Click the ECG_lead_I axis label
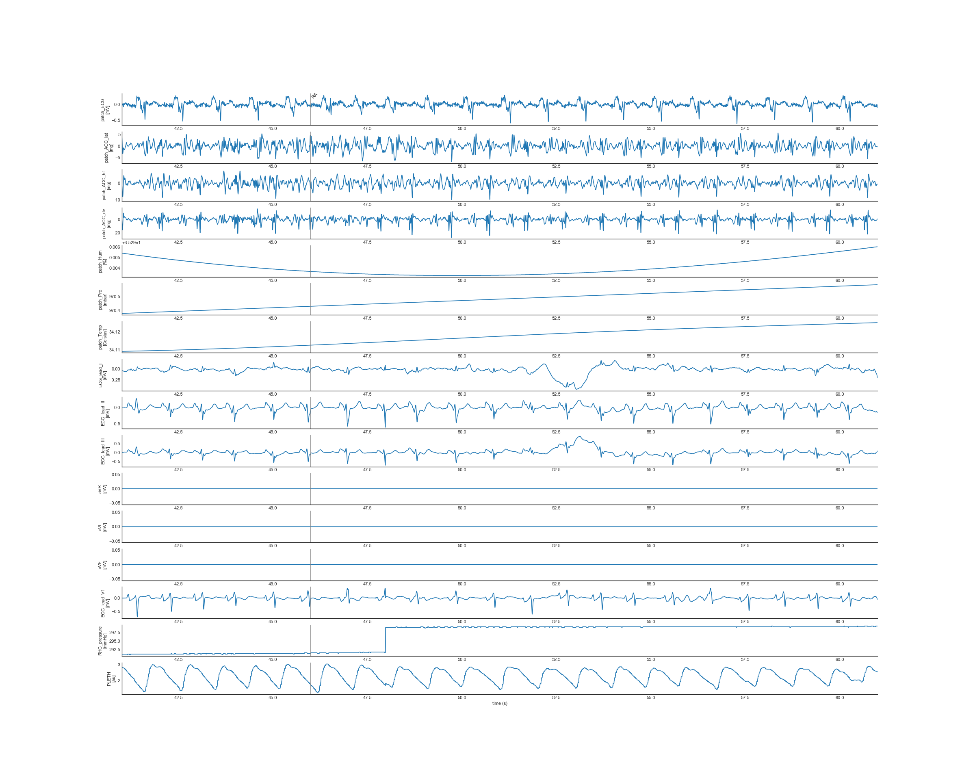 [x=103, y=375]
